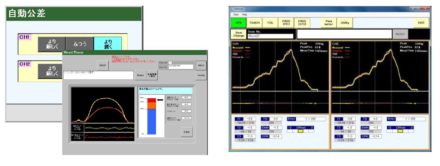440x166 pixels.
Task: Choose より厳しく for CH1
Action: [x=52, y=44]
